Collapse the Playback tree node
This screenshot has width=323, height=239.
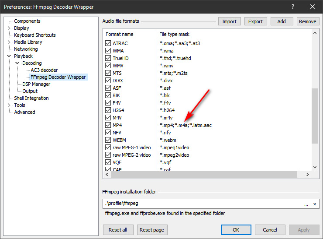pyautogui.click(x=9, y=56)
